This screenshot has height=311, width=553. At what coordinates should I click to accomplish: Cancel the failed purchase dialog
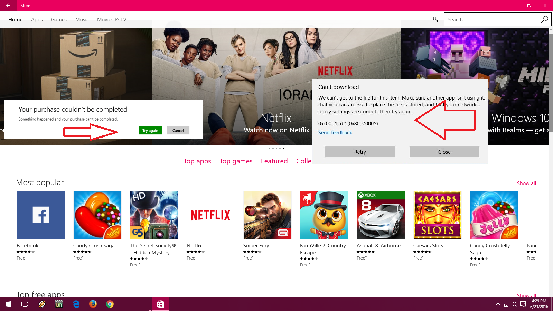point(178,131)
